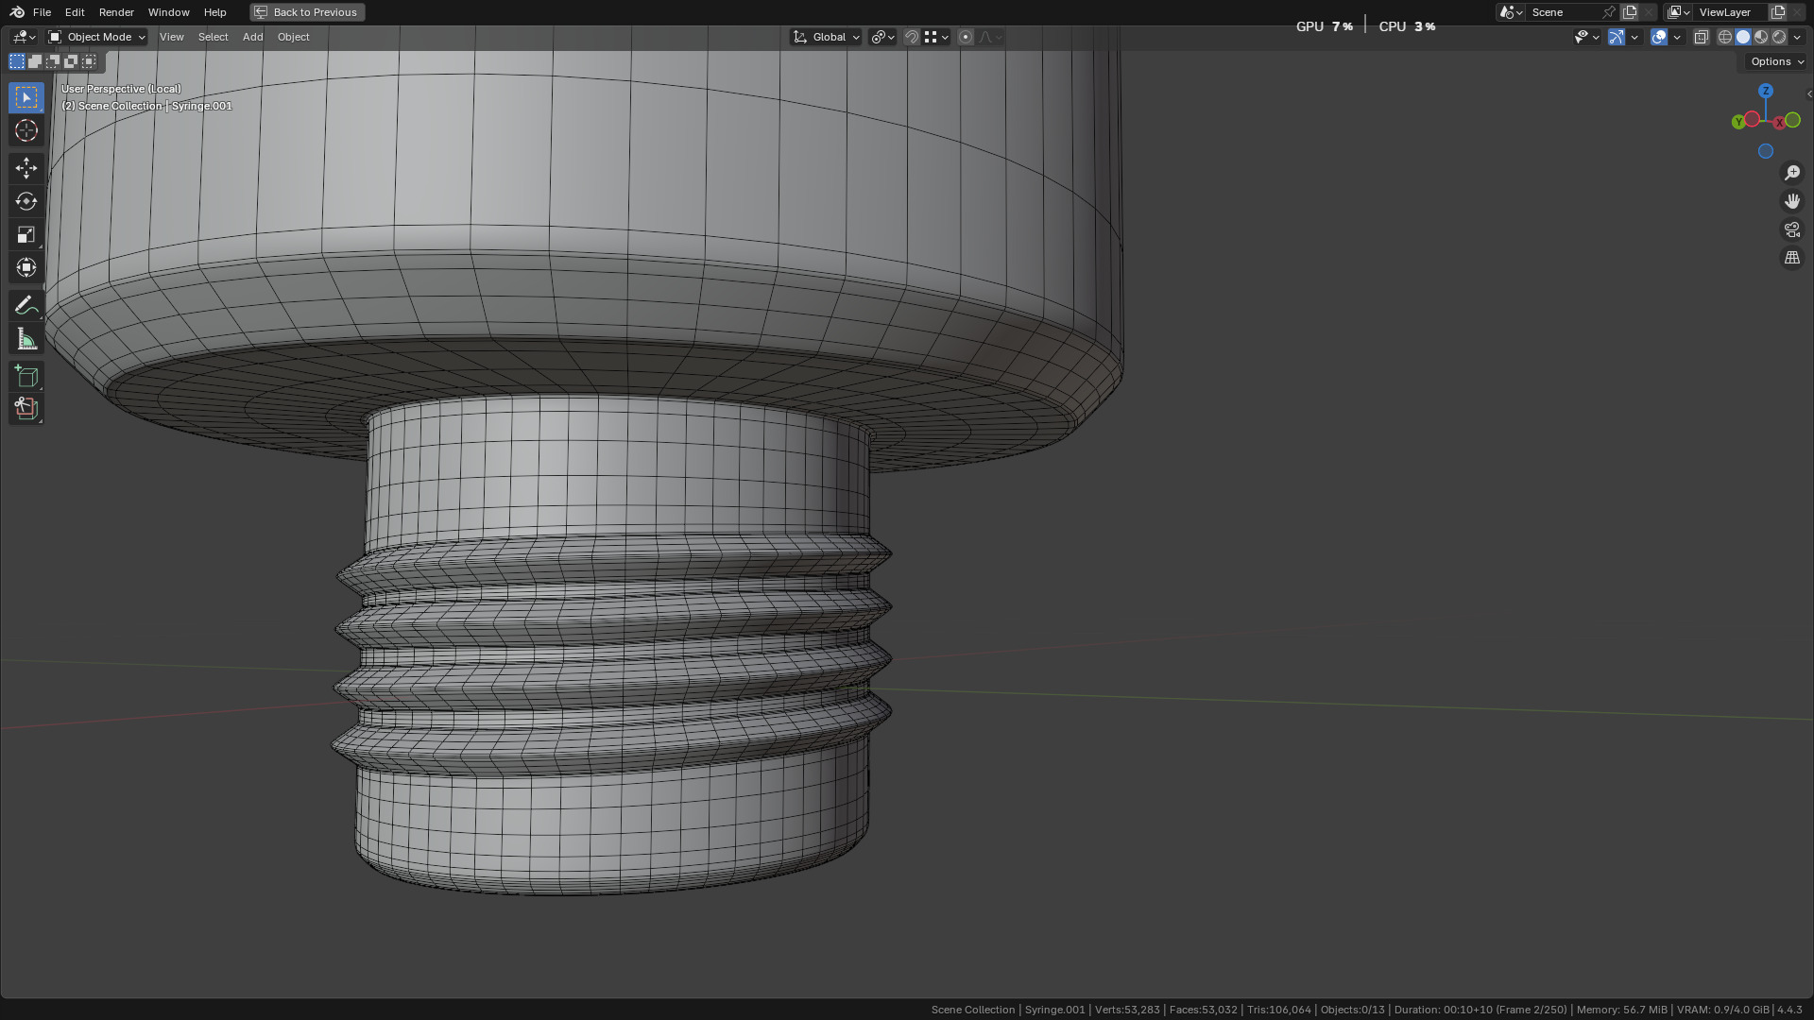
Task: Toggle X-ray mode
Action: pos(1701,37)
